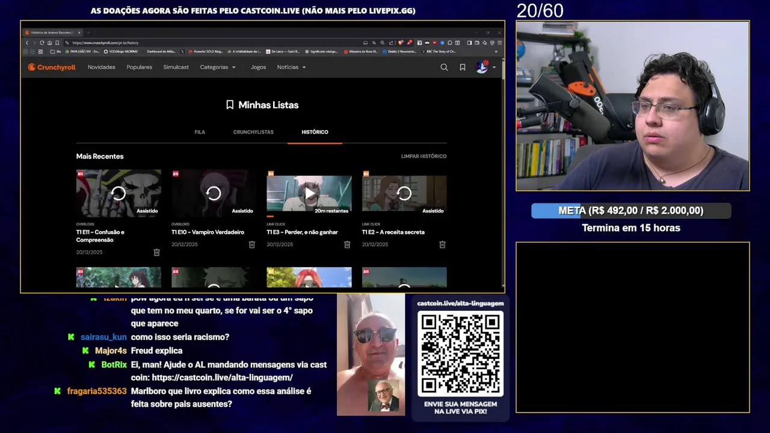770x433 pixels.
Task: Click the translate page icon in address bar
Action: point(374,43)
